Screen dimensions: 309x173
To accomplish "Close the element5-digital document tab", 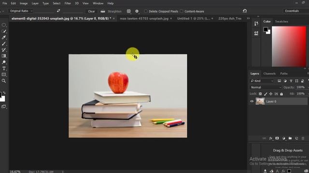I will click(114, 18).
